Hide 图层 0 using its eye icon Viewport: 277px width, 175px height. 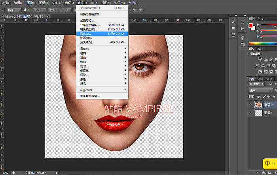coord(251,105)
